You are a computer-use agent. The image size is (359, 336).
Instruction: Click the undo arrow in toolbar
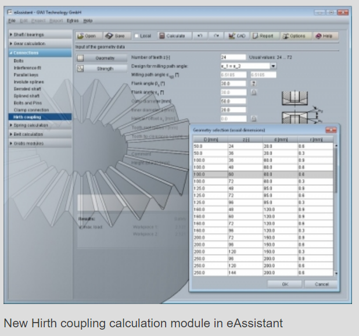click(200, 35)
